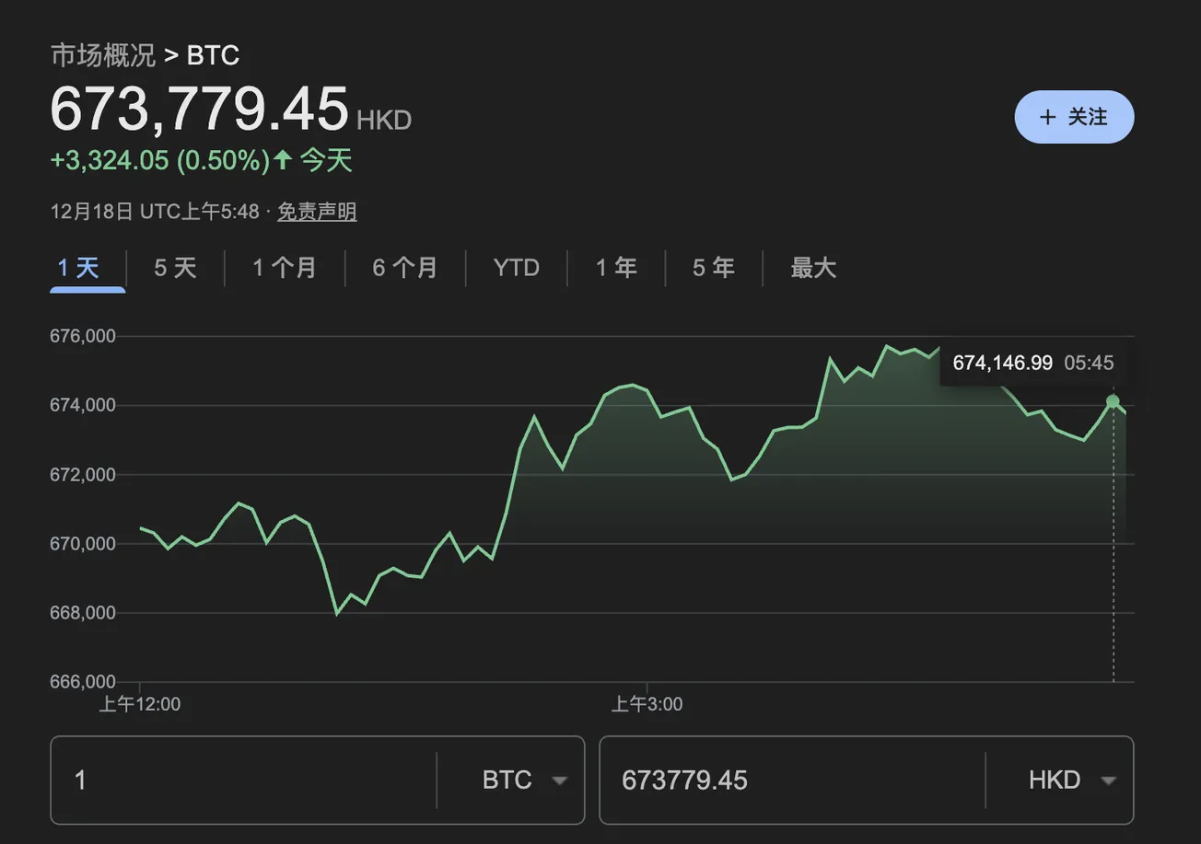Show the 5 年 chart range

(714, 269)
